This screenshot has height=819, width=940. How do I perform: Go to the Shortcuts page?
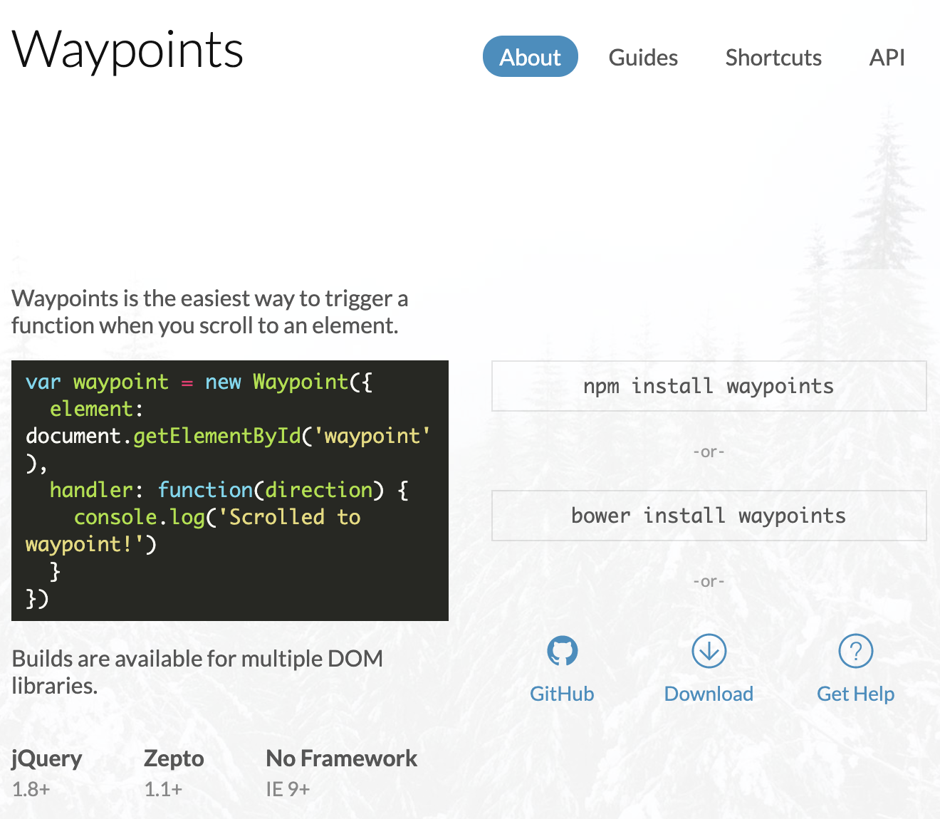click(773, 57)
